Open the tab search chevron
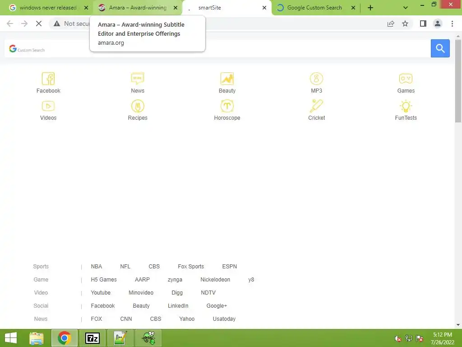 pos(406,8)
